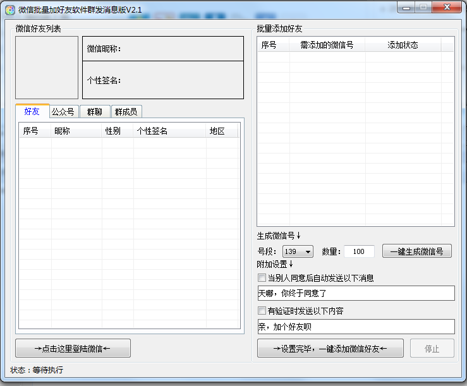Toggle 有验证时发送以下内容 checkbox
Image resolution: width=467 pixels, height=386 pixels.
[262, 311]
